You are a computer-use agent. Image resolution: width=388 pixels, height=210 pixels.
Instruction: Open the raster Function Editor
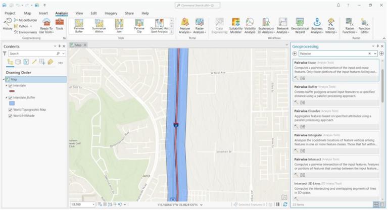(x=364, y=26)
